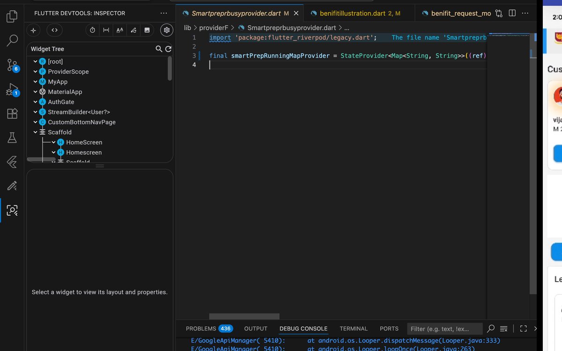Select the CustomBottomNavPage widget row
Screen dimensions: 562x351
81,122
